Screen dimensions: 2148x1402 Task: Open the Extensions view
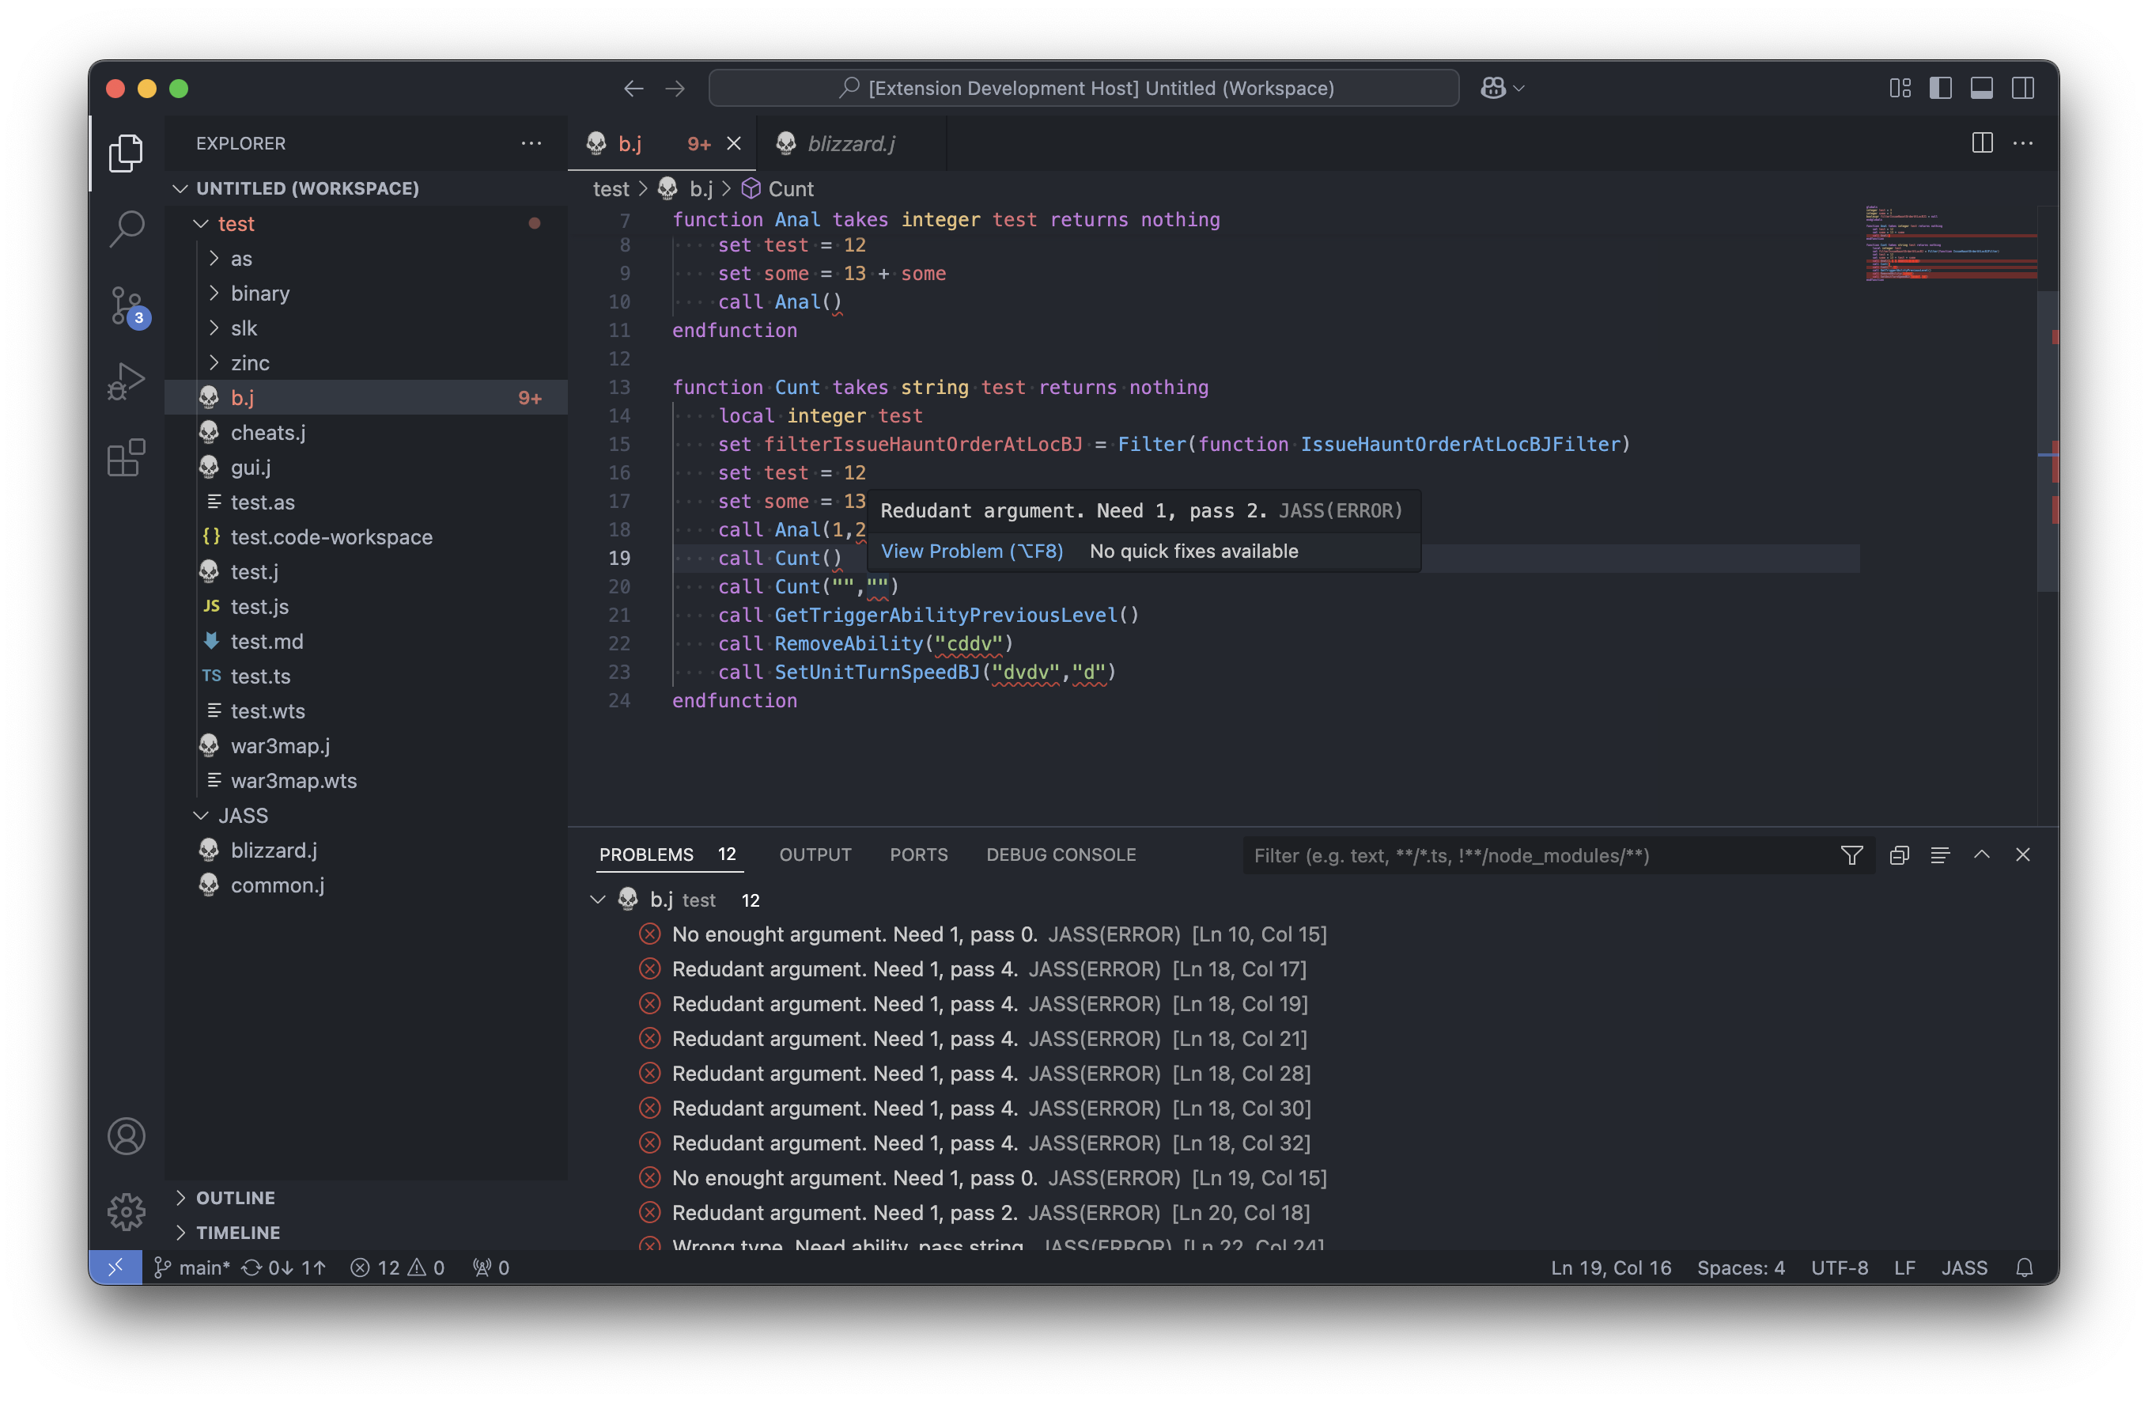pos(127,457)
